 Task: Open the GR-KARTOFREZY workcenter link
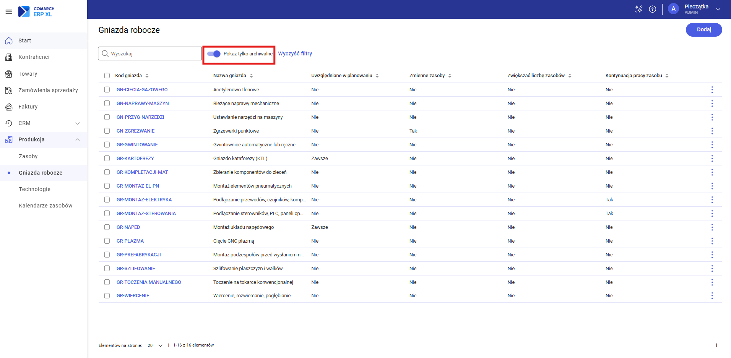tap(135, 159)
